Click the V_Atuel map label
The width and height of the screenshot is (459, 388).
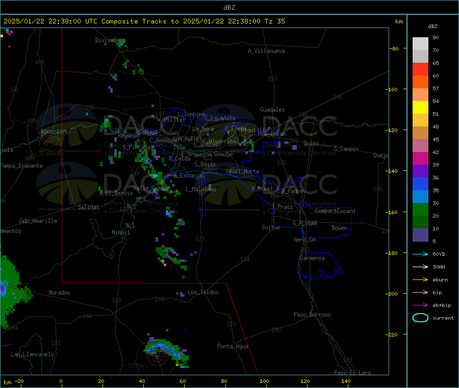[262, 189]
